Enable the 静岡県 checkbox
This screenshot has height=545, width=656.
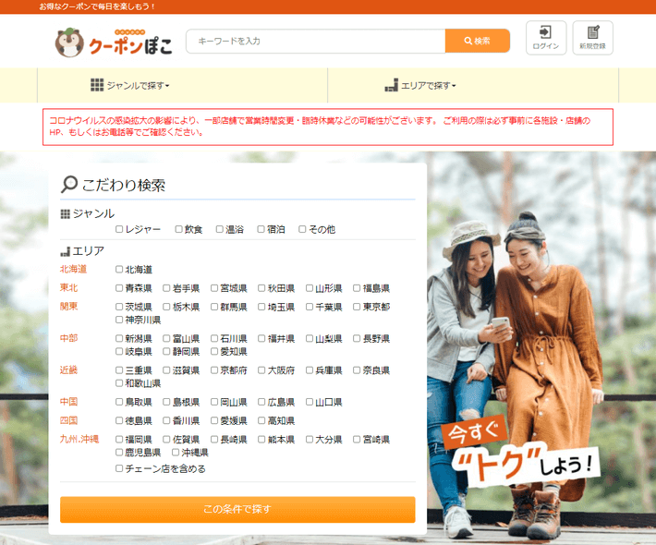point(166,351)
